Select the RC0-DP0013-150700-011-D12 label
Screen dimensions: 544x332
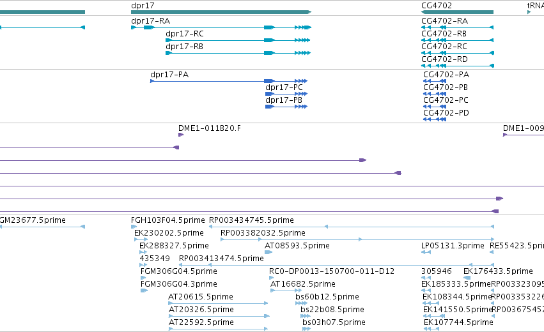(x=332, y=271)
